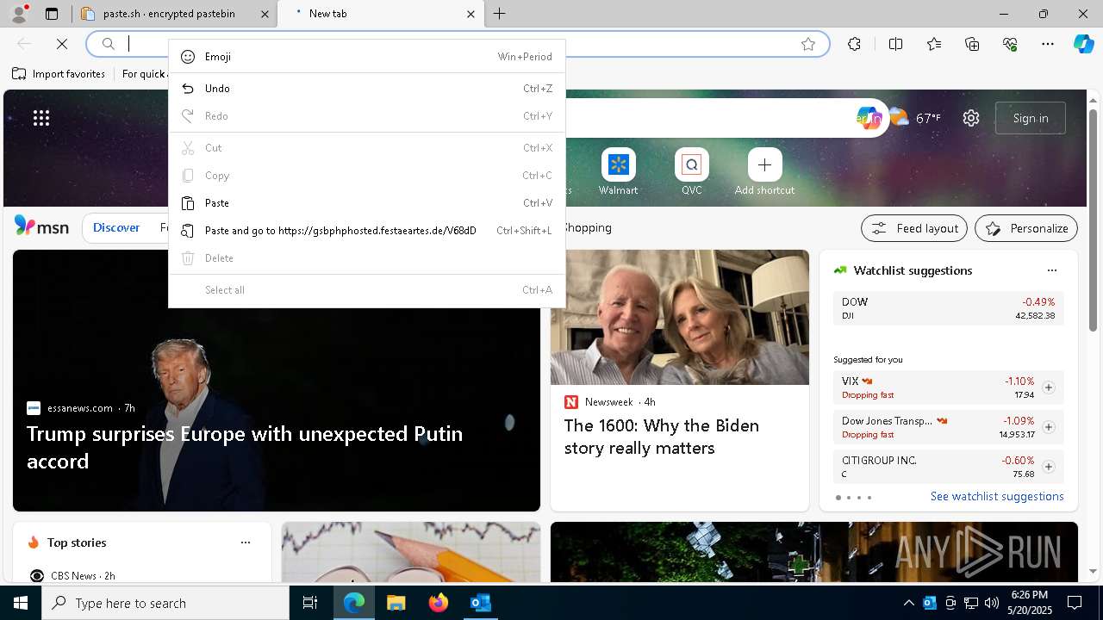Image resolution: width=1103 pixels, height=620 pixels.
Task: Select the Discover feed tab
Action: (116, 228)
